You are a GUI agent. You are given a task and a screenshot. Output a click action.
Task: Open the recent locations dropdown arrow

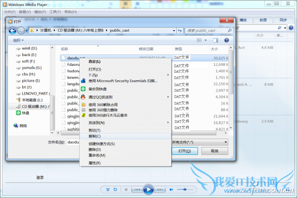tap(27, 31)
